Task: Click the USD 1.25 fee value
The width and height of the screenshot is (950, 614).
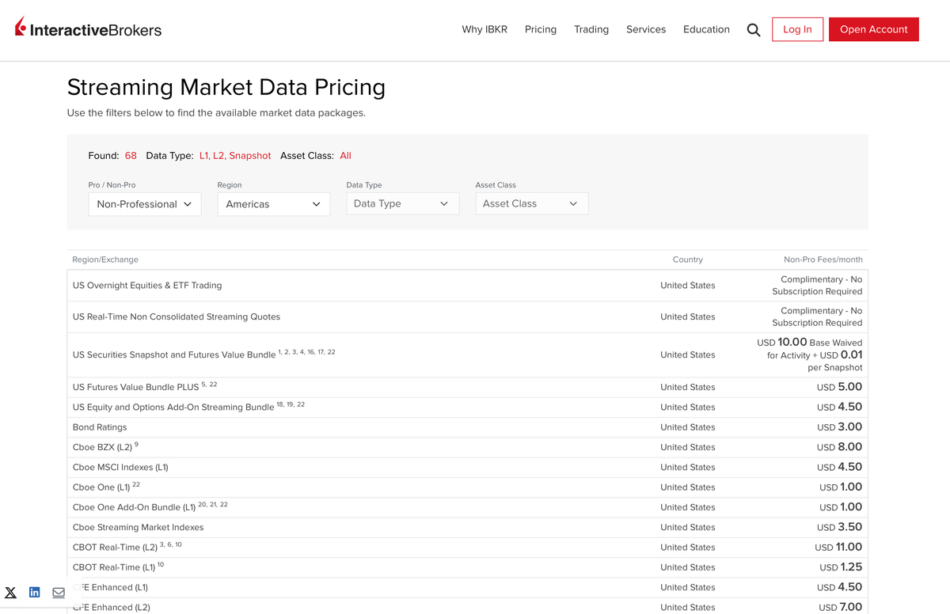Action: point(841,567)
